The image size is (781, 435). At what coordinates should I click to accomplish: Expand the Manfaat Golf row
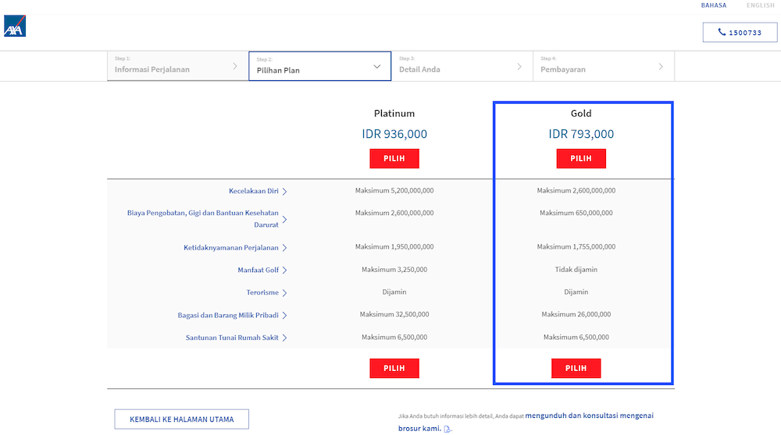pyautogui.click(x=262, y=271)
